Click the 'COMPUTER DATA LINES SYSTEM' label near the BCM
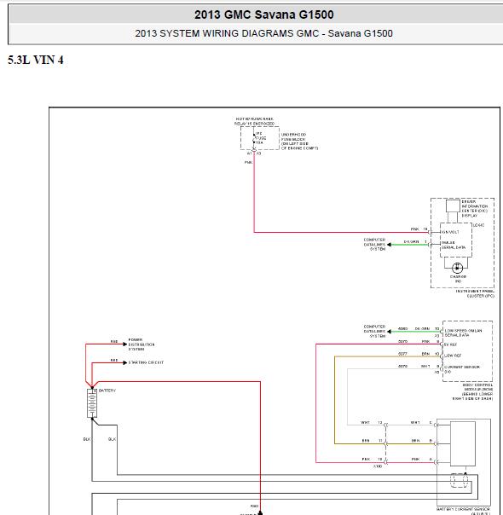503x515 pixels. 374,332
